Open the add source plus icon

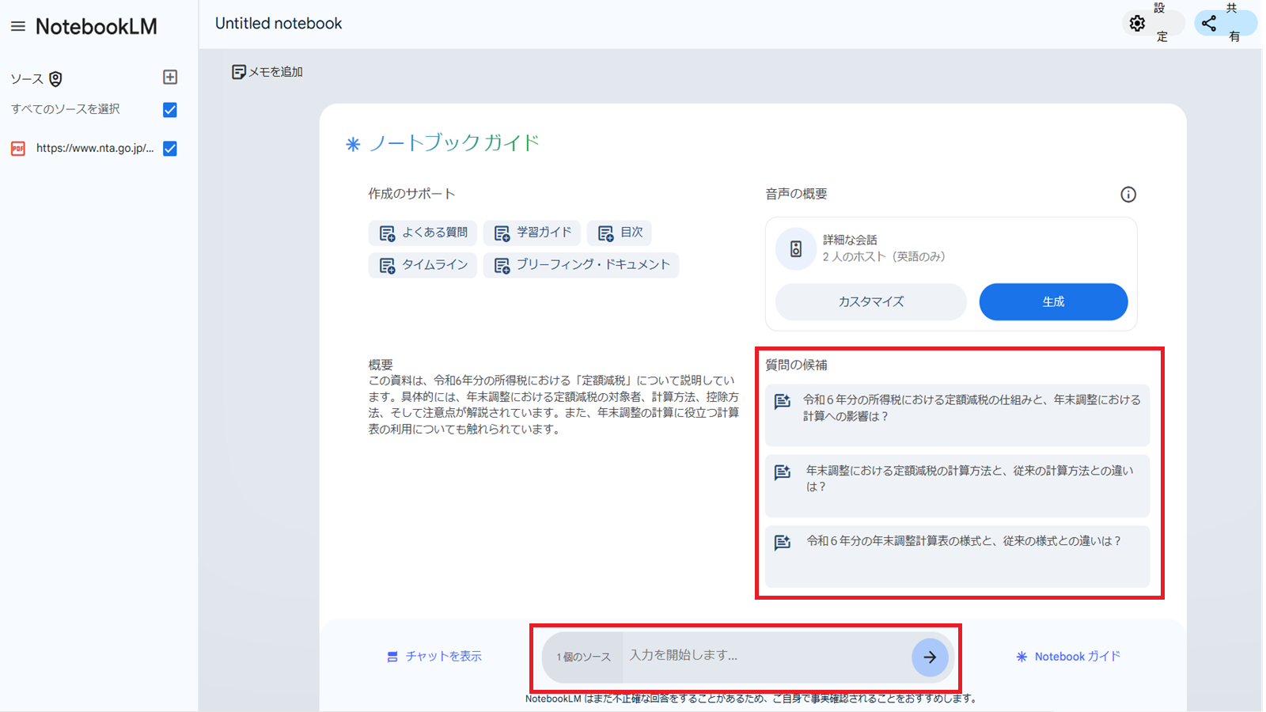169,77
